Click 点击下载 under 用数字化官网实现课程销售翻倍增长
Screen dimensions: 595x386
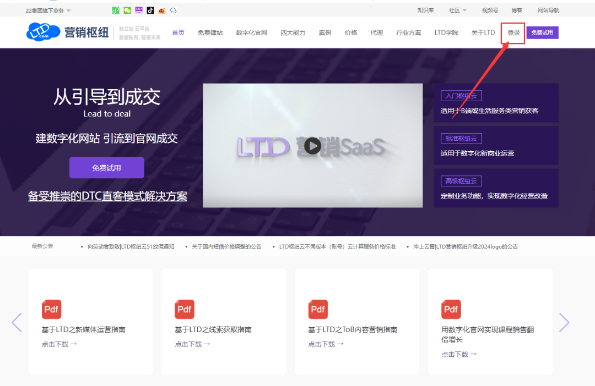click(459, 355)
